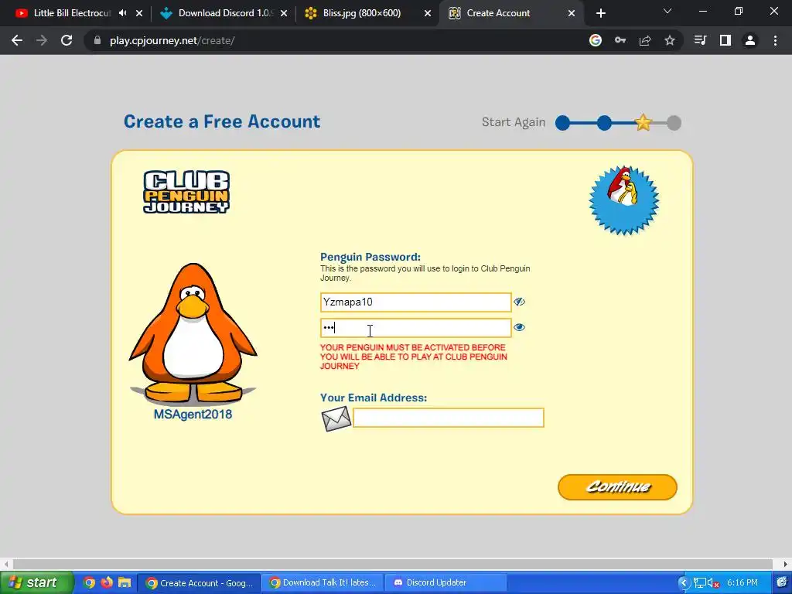Bookmark this page with star icon
The height and width of the screenshot is (594, 792).
(x=670, y=40)
